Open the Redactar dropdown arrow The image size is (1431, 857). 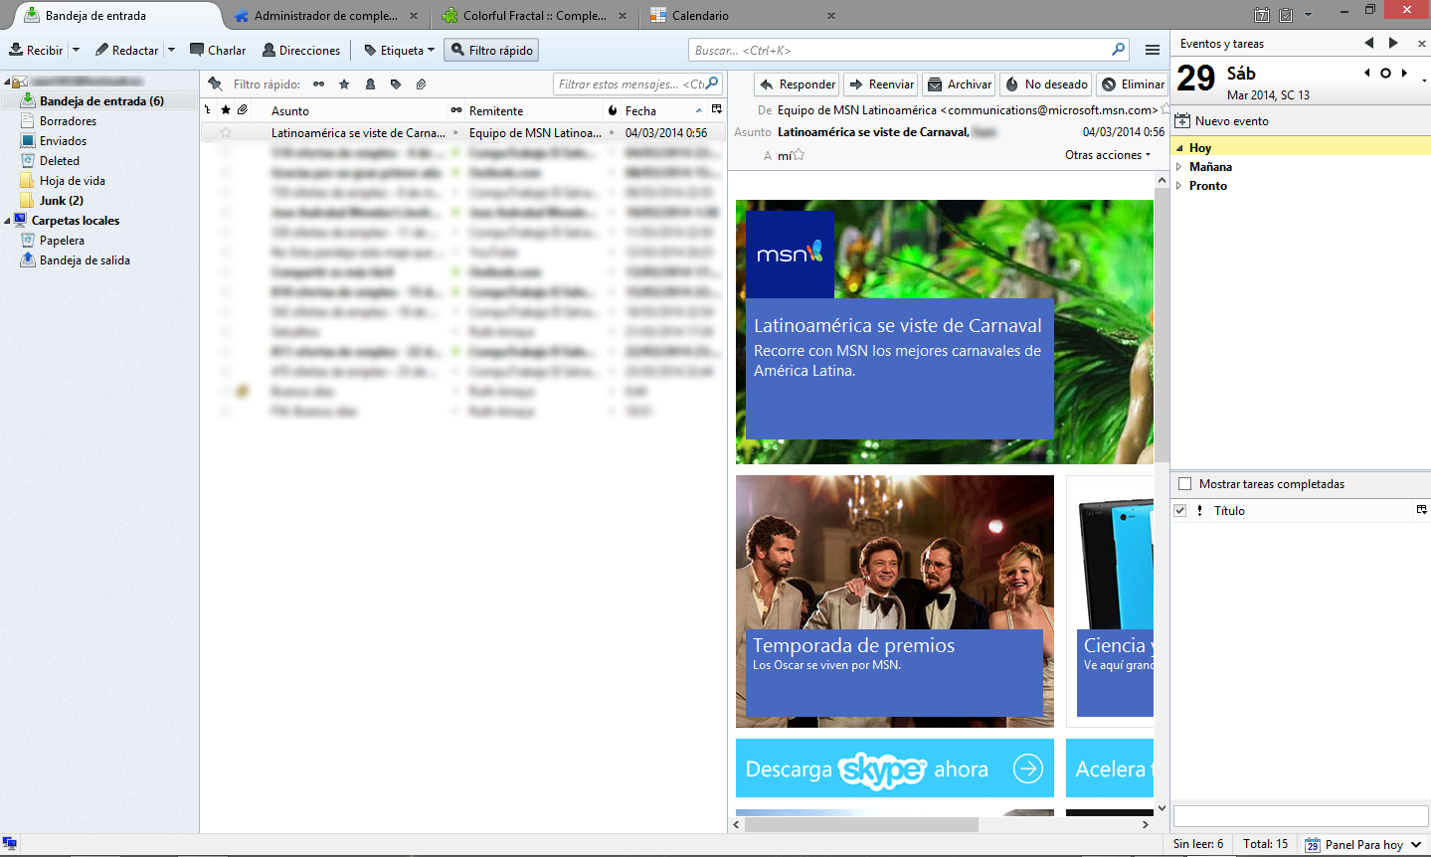tap(171, 50)
